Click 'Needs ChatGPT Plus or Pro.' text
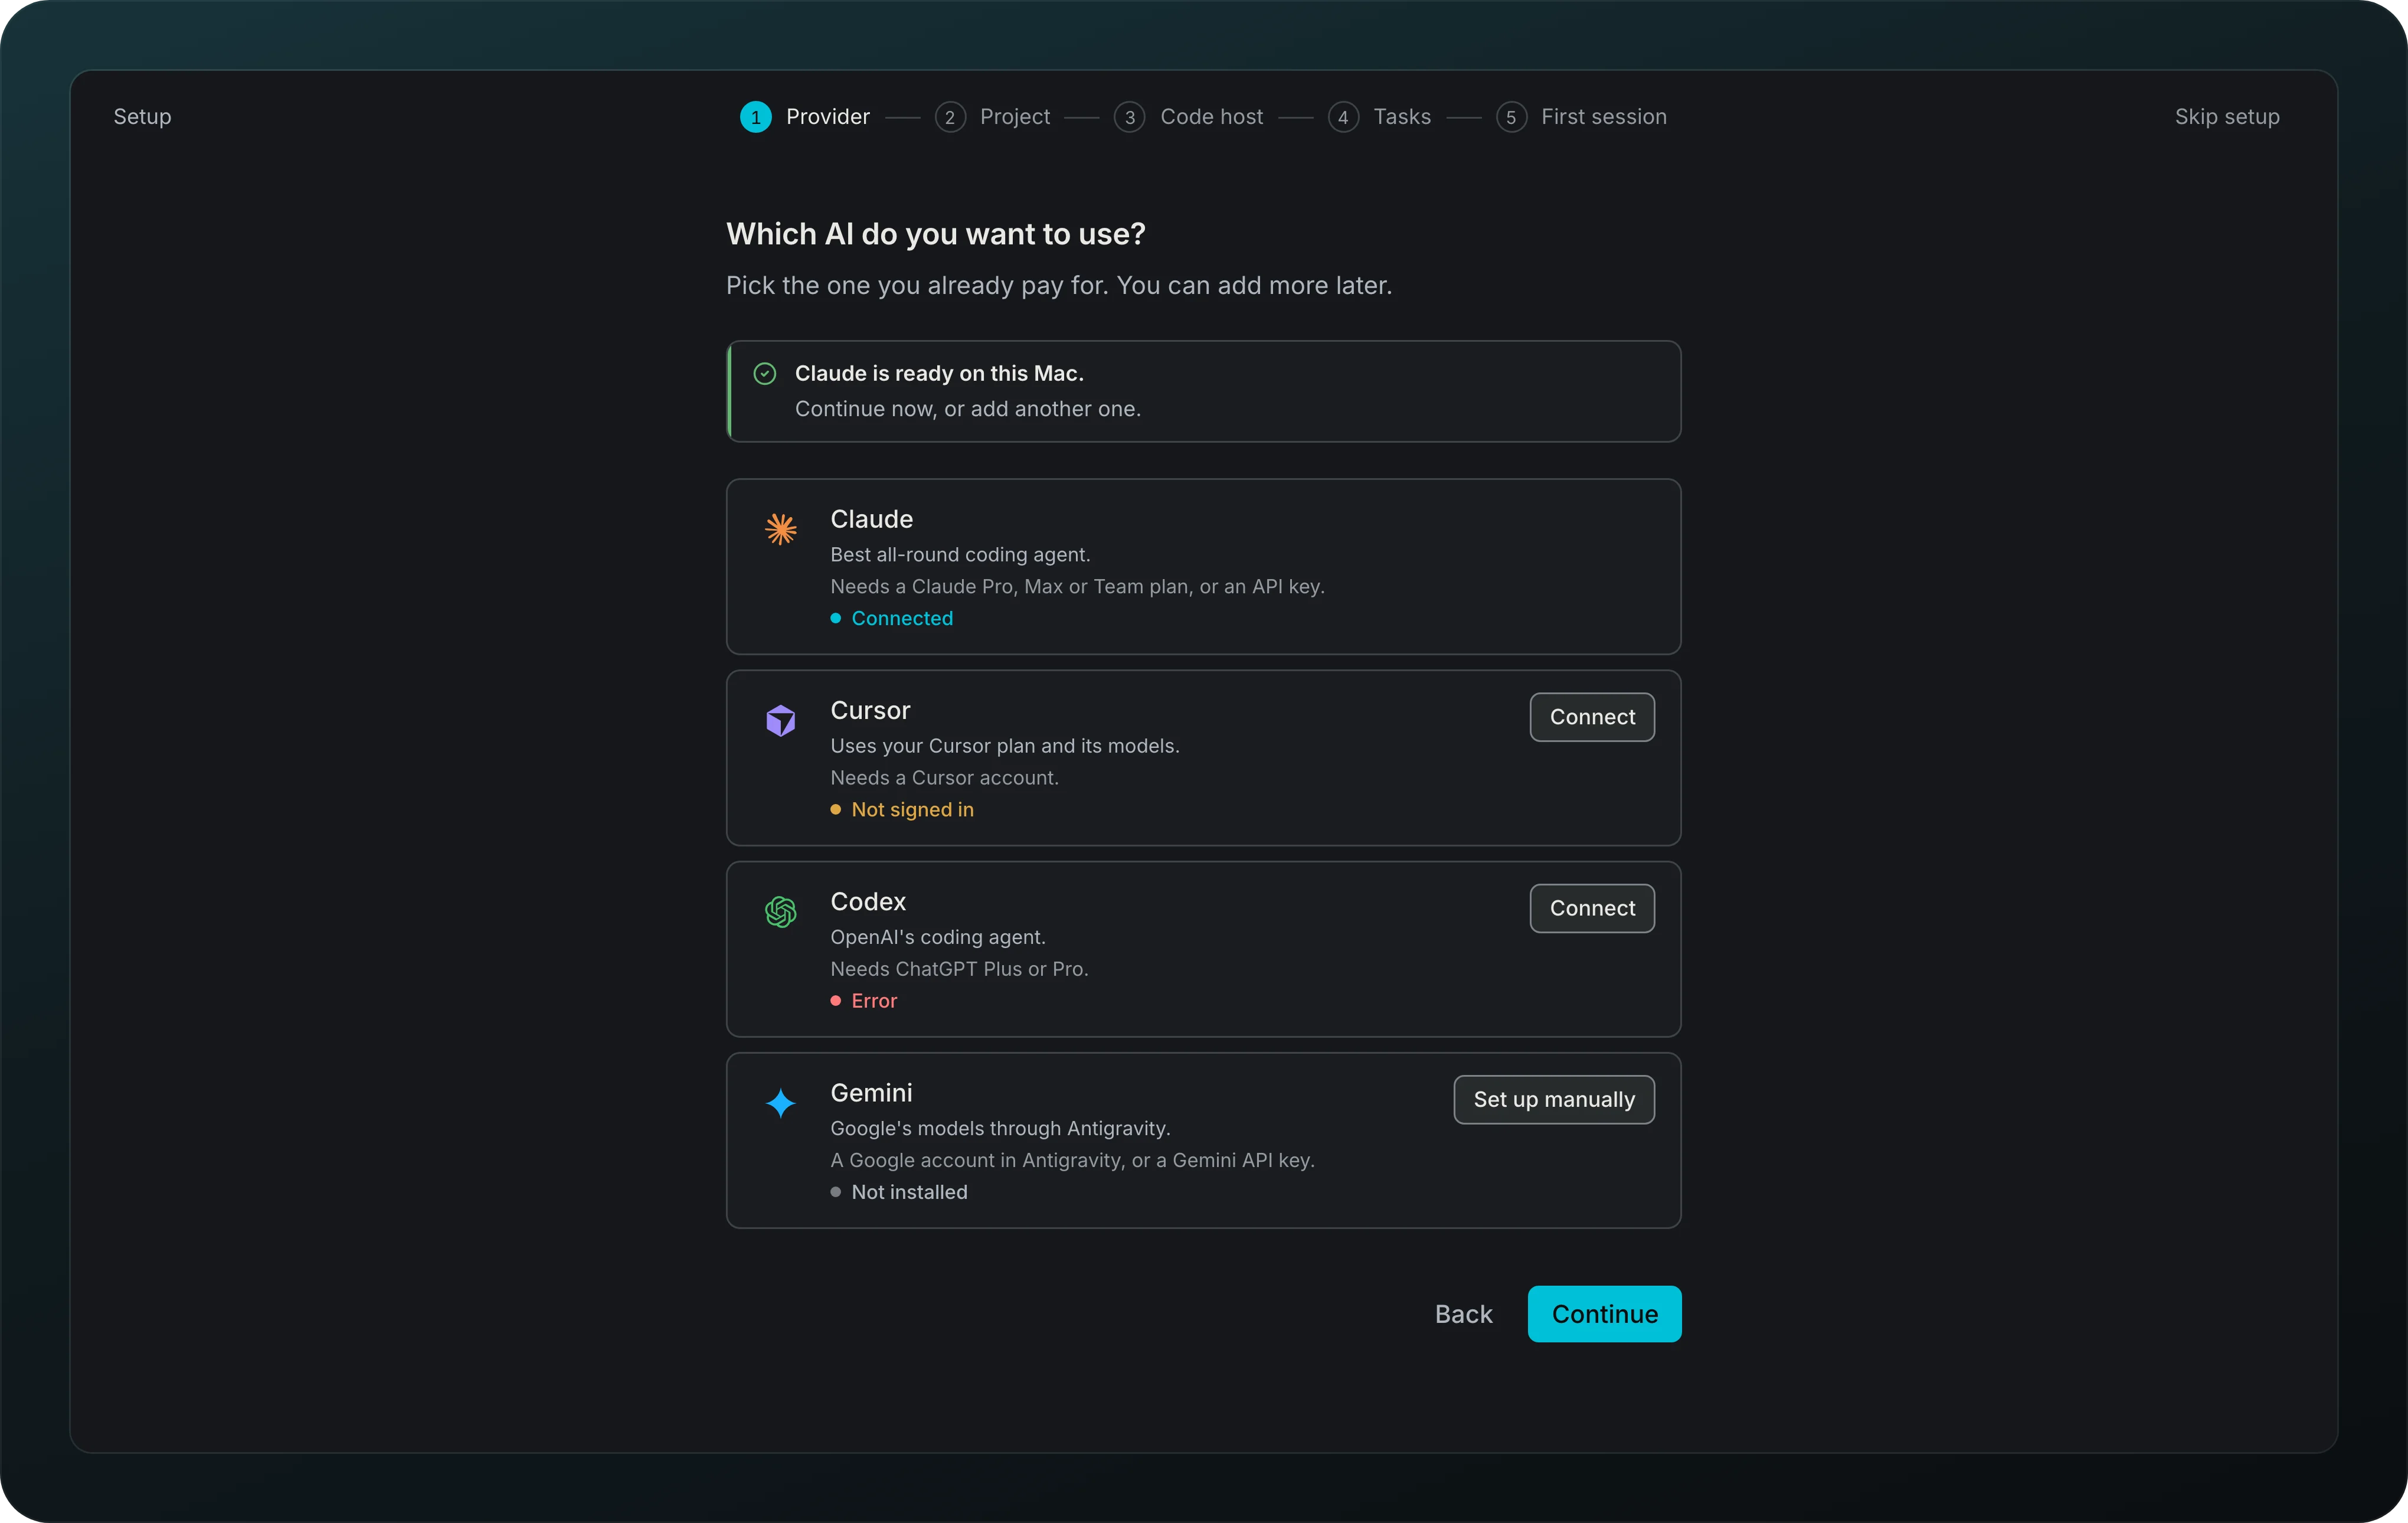 tap(959, 969)
